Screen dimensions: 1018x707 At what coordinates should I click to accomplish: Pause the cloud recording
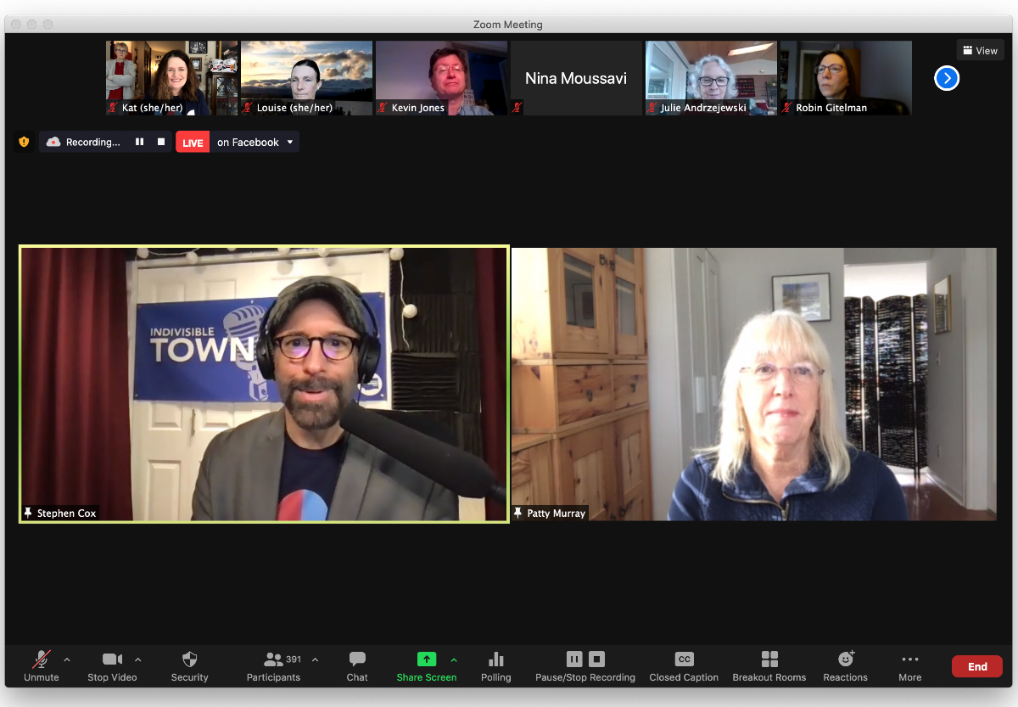(x=139, y=142)
